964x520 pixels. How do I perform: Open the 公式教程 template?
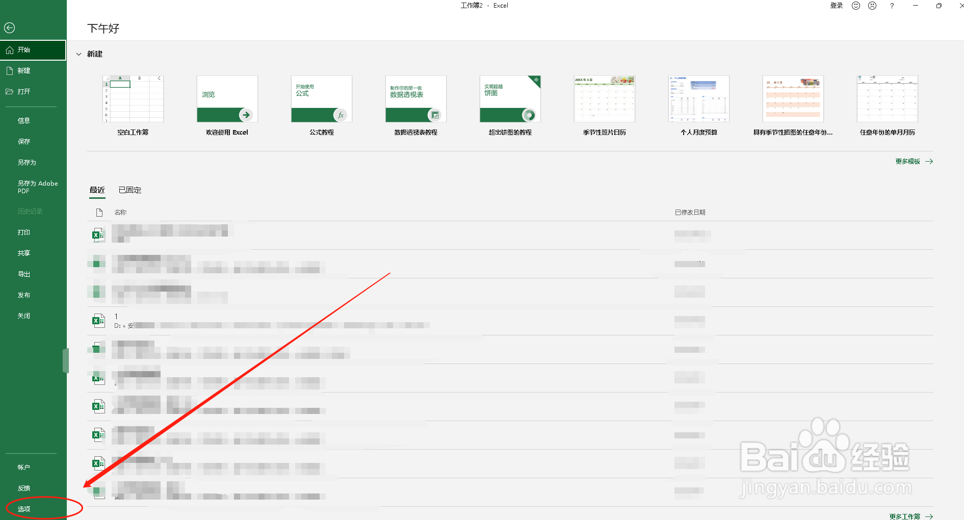[322, 99]
